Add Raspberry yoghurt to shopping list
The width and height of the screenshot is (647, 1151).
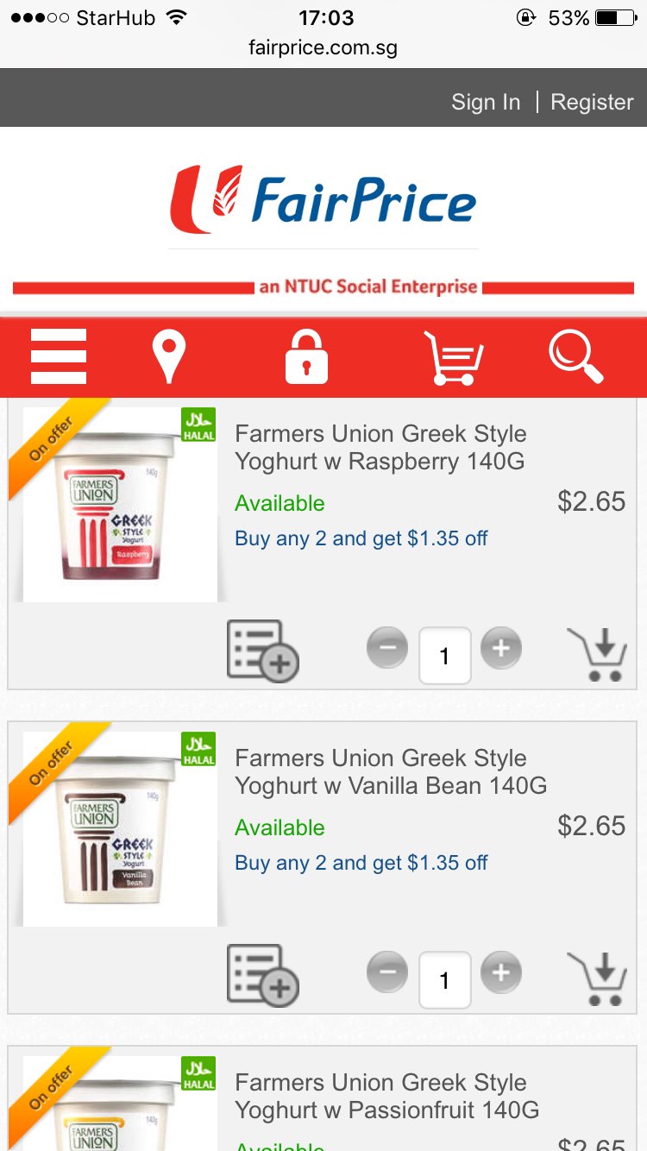(262, 651)
